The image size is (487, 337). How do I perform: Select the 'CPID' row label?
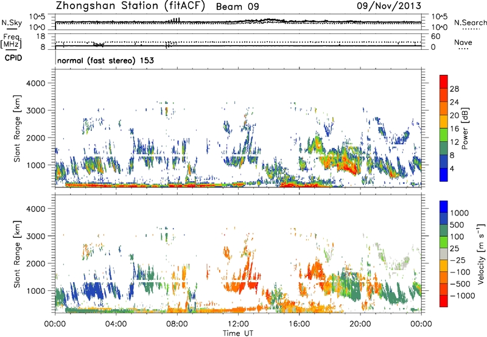(x=13, y=58)
